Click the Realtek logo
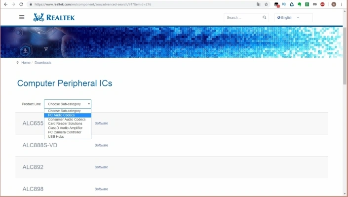348x197 pixels. (54, 17)
